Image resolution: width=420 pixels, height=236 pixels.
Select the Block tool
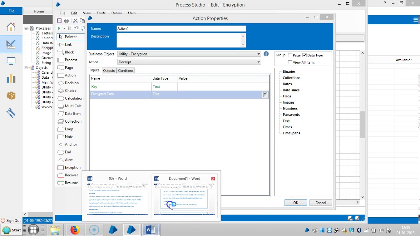[x=70, y=52]
